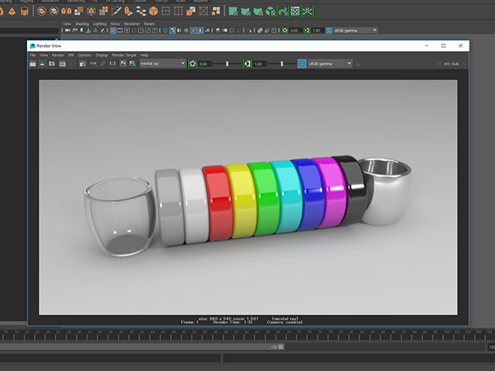Open the viewport Lighting menu
The width and height of the screenshot is (495, 371).
(100, 24)
